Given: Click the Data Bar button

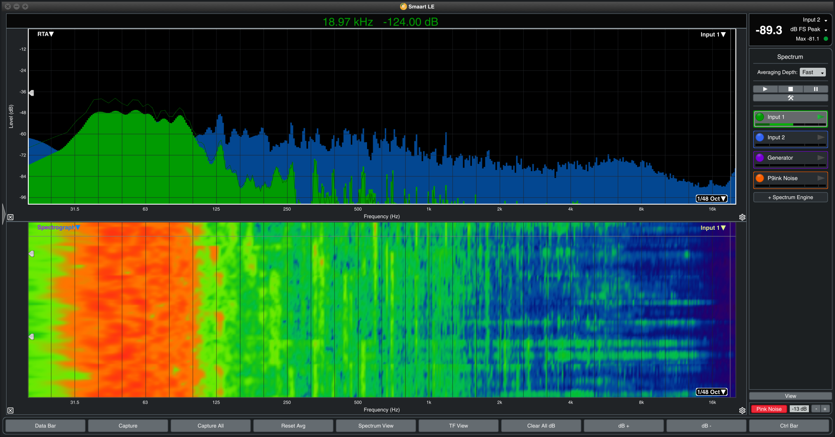Looking at the screenshot, I should [45, 426].
